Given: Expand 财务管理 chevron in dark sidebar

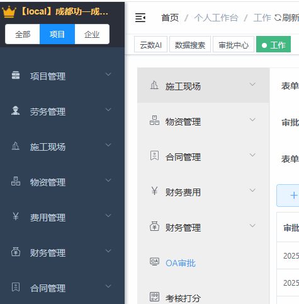Looking at the screenshot, I should [x=108, y=251].
